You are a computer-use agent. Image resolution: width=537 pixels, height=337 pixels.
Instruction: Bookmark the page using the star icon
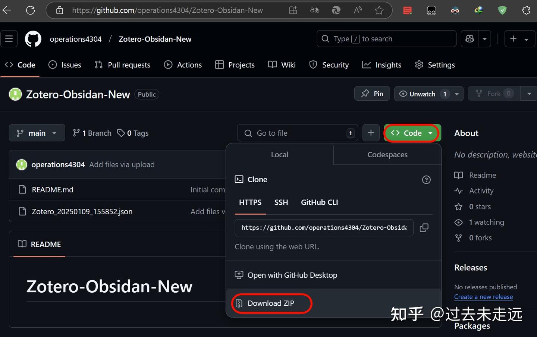(379, 10)
